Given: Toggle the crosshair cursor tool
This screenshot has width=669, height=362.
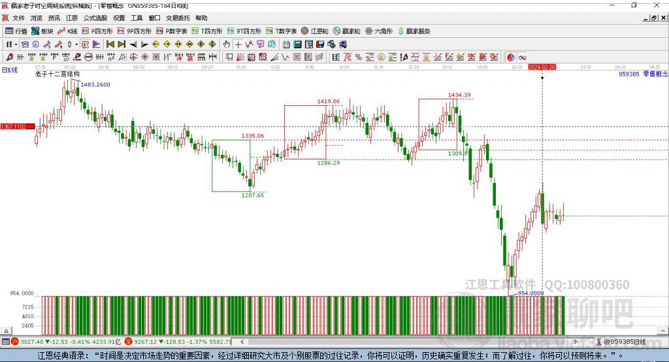Looking at the screenshot, I should point(238,44).
